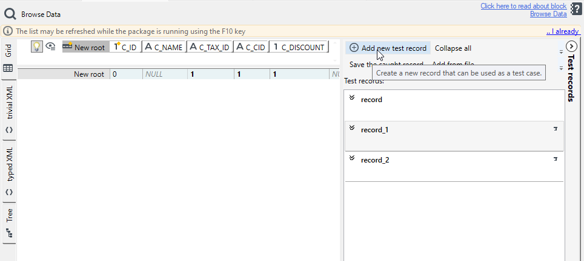This screenshot has height=261, width=584.
Task: Click the C_TAX_ID cell with value 1
Action: tap(211, 74)
